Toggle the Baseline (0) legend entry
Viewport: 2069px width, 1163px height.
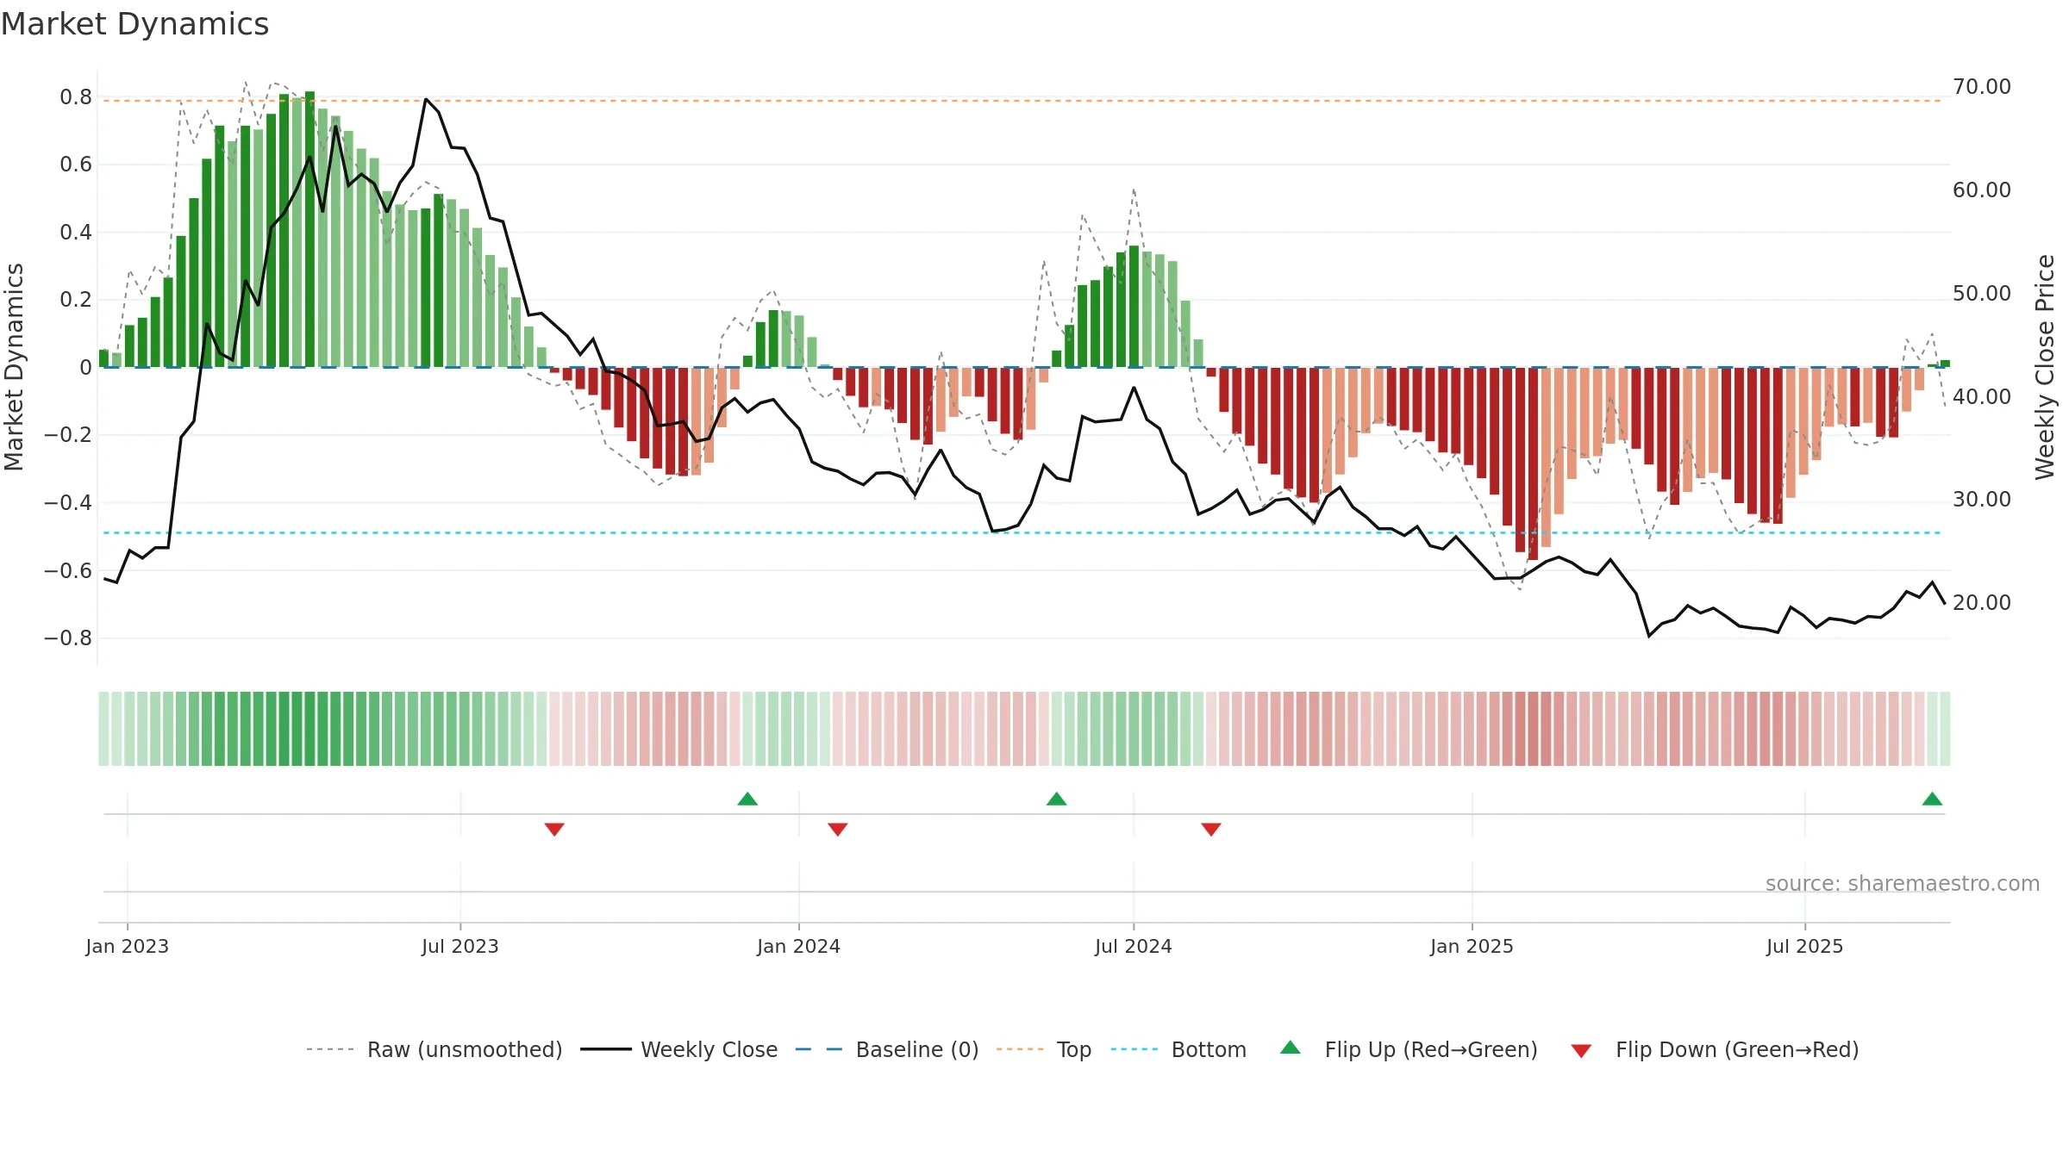click(886, 1049)
